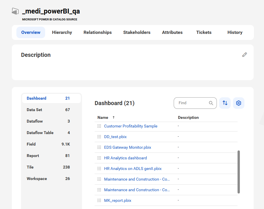Screen dimensions: 264x209
Task: Click the Microsoft Power BI Catalog Source subtitle
Action: [x=50, y=20]
